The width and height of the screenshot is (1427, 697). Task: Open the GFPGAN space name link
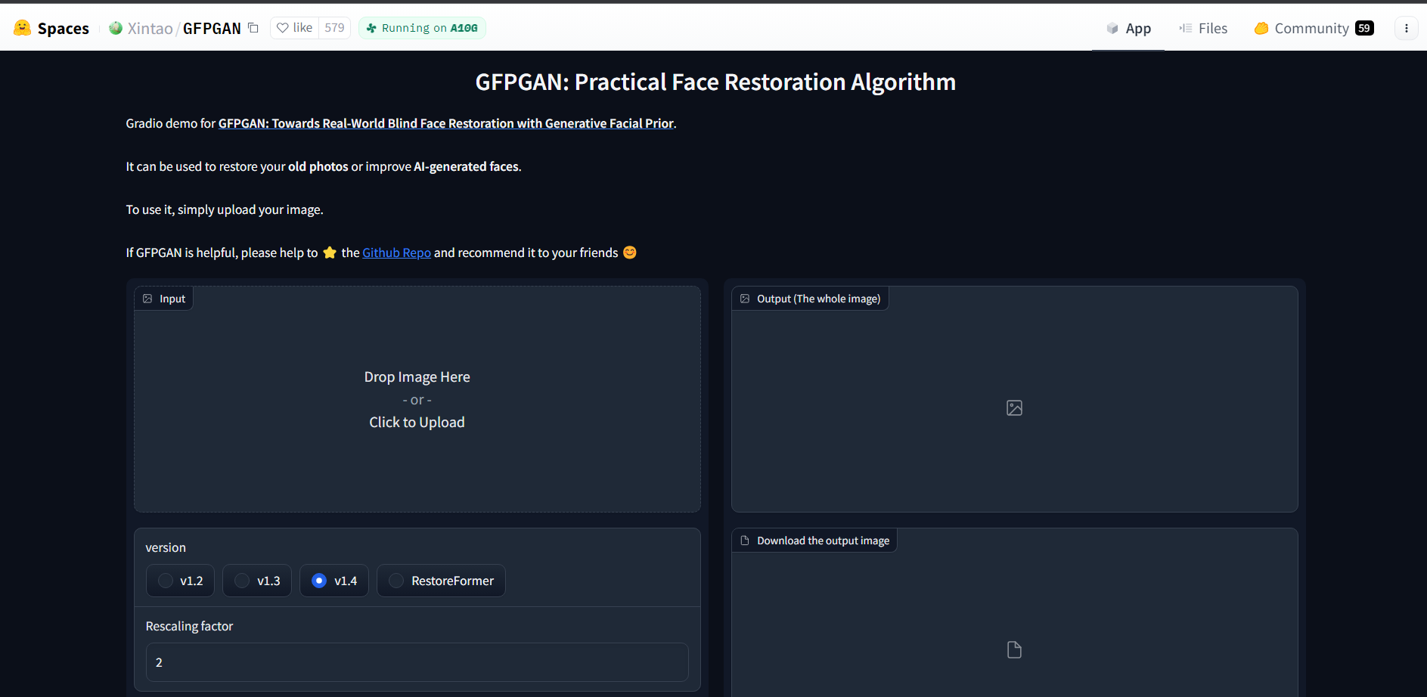(x=212, y=28)
